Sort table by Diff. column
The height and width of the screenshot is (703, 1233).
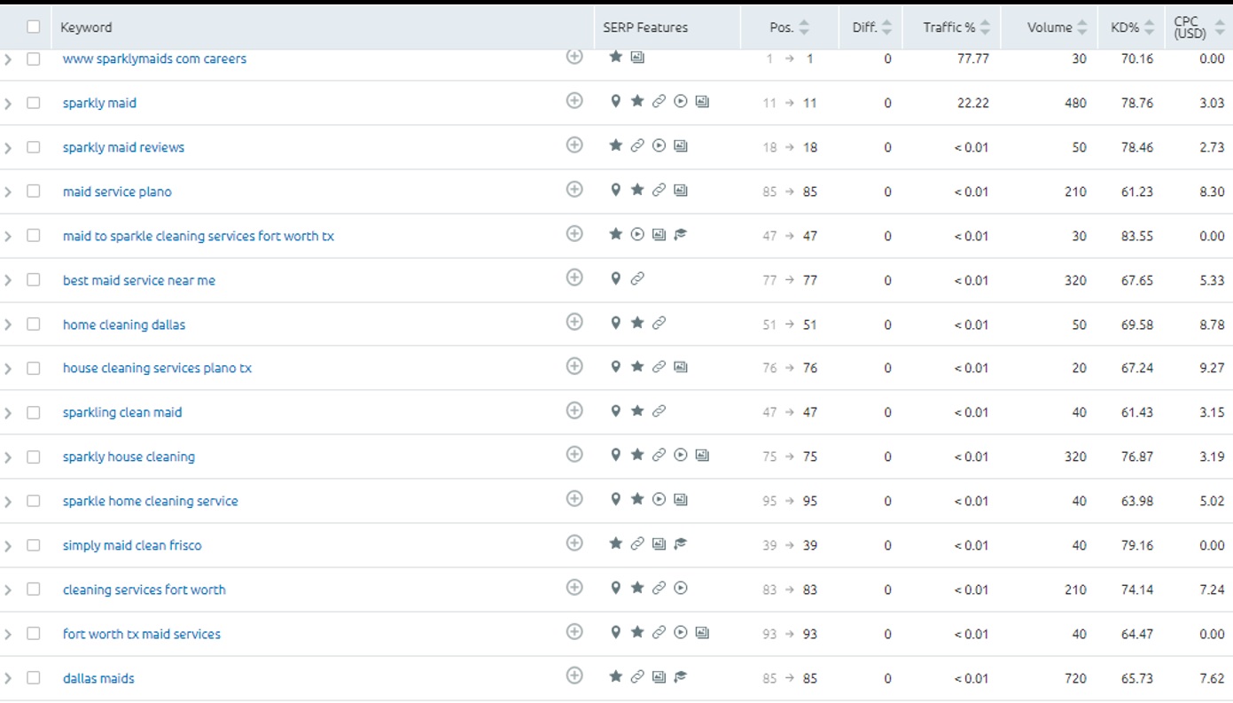pos(886,27)
